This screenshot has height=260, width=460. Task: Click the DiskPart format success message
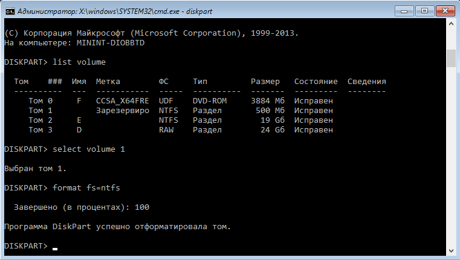[x=117, y=227]
